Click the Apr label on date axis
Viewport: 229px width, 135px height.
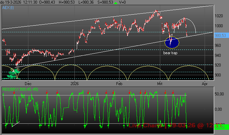point(205,84)
